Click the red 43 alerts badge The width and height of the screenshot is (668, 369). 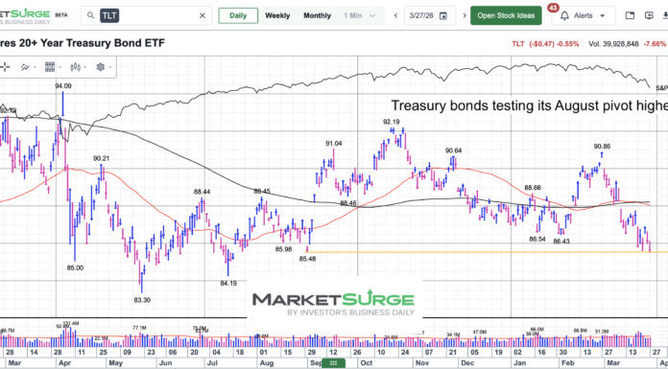tap(553, 8)
